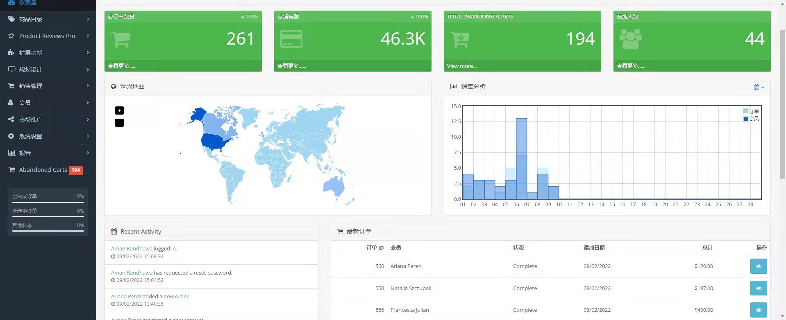Open the calendar range dropdown in 销售分析

tap(759, 87)
